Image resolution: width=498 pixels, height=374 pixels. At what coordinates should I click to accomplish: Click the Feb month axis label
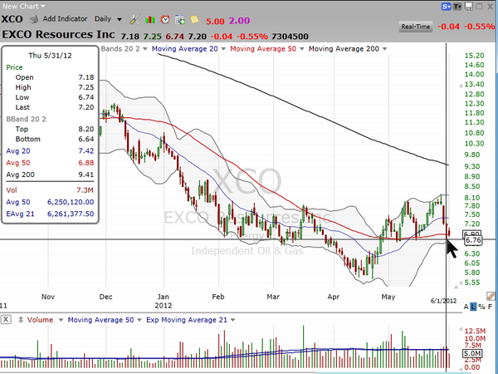[x=218, y=297]
